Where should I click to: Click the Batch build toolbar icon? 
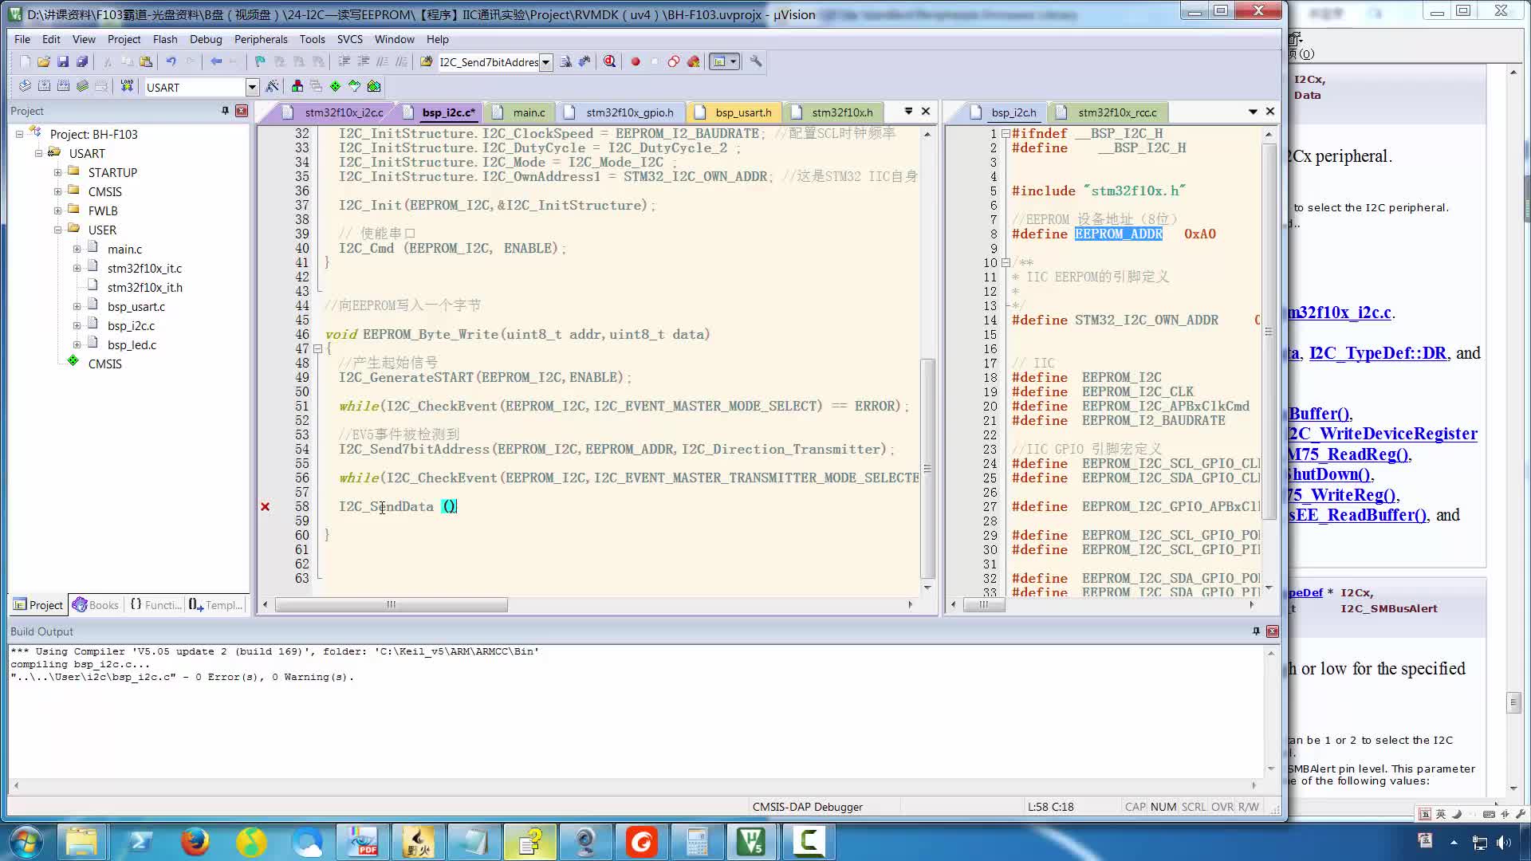coord(82,86)
